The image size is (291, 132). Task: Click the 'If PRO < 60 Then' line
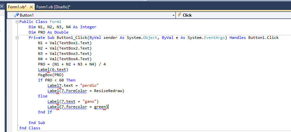pos(57,80)
